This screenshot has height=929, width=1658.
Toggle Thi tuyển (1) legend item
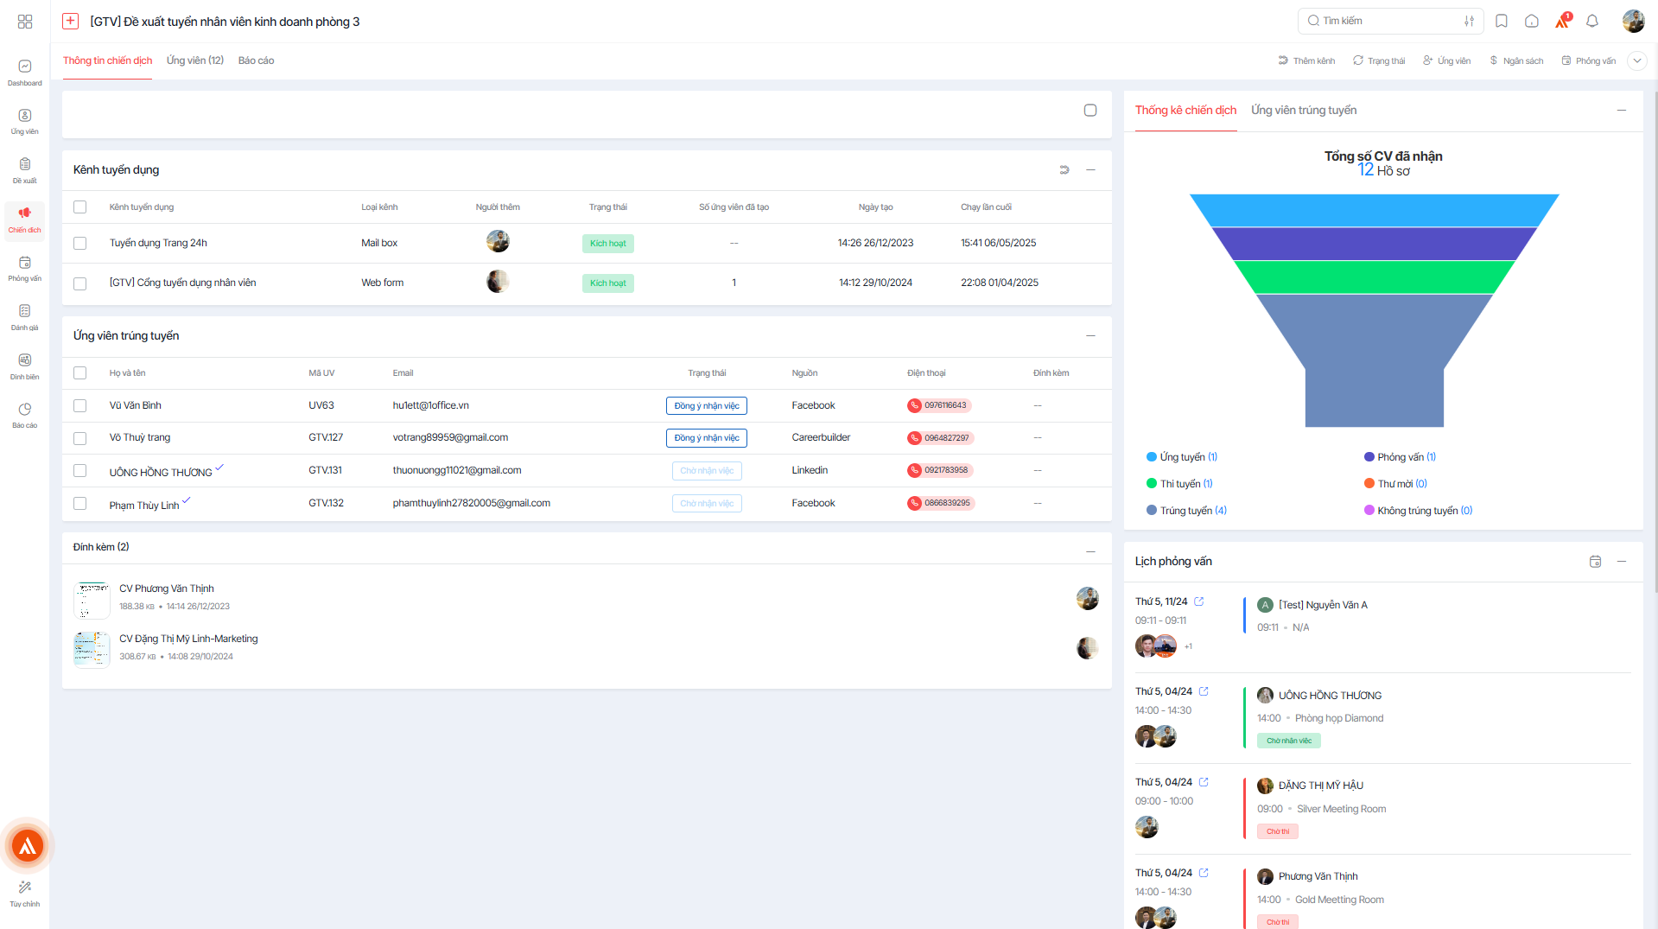[1179, 484]
